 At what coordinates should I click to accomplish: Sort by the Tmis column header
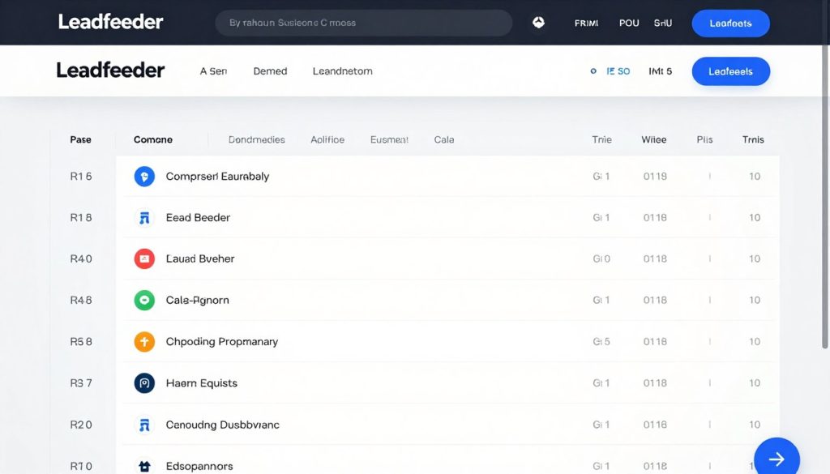pos(753,139)
